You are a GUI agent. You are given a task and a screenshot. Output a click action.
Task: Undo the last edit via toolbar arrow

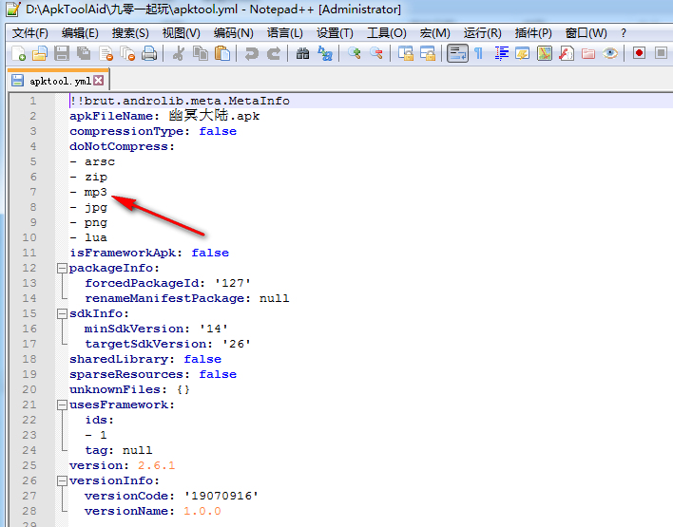[x=252, y=53]
